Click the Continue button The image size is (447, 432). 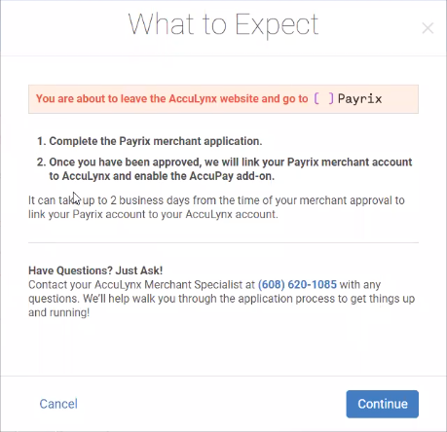(383, 404)
